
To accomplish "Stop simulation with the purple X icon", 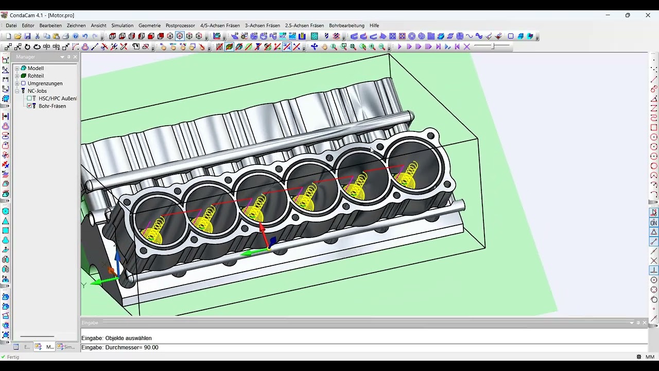I will click(466, 47).
